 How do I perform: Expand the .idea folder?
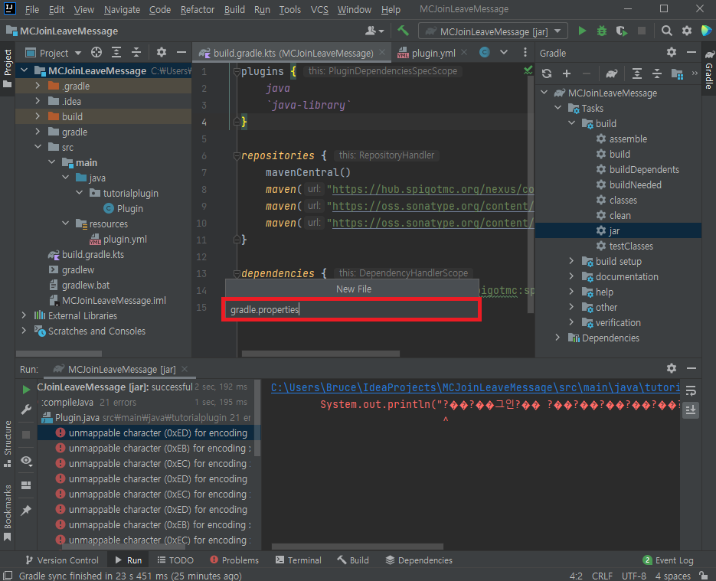(x=38, y=101)
